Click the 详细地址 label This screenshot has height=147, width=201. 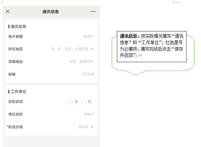tap(16, 62)
